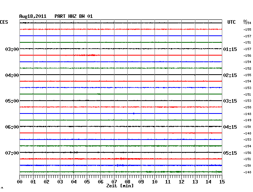
Task: Click the -149 DC offset value
Action: click(247, 120)
